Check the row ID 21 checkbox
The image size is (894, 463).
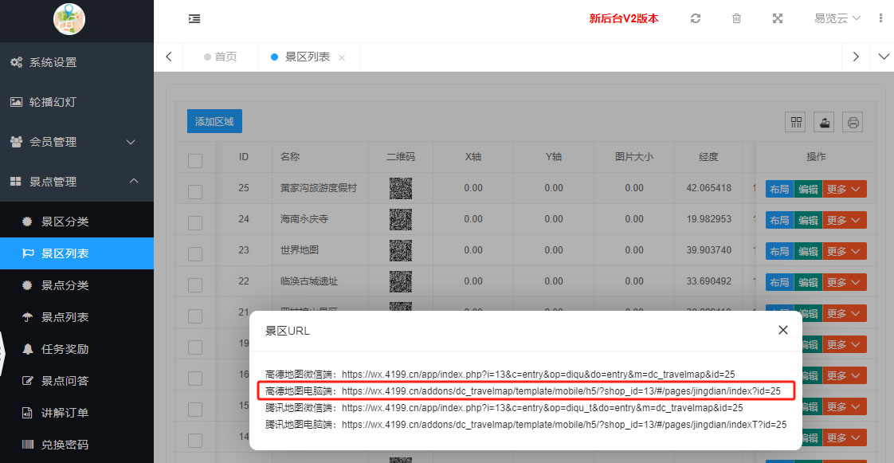pyautogui.click(x=195, y=316)
